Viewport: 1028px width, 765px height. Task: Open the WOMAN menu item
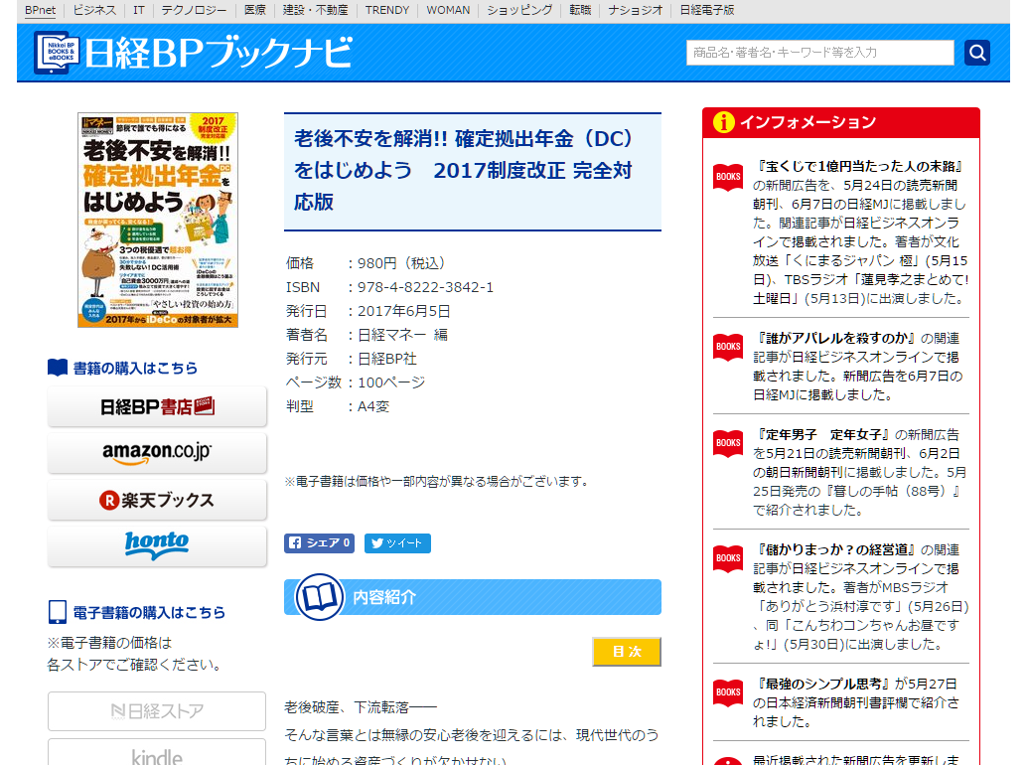click(448, 11)
